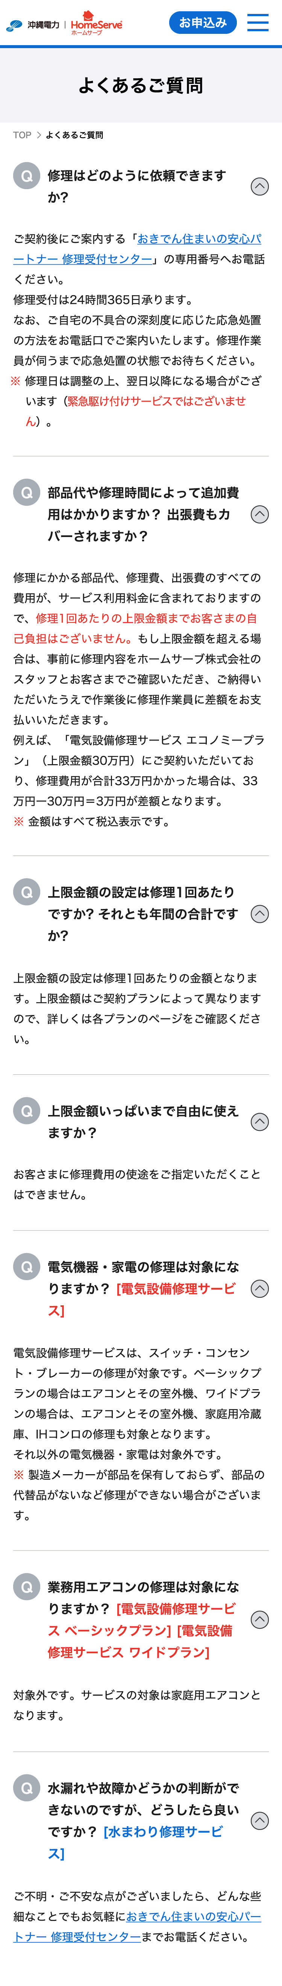Viewport: 282px width, 1986px height.
Task: Click the 沖縄電力 logo
Action: [32, 26]
